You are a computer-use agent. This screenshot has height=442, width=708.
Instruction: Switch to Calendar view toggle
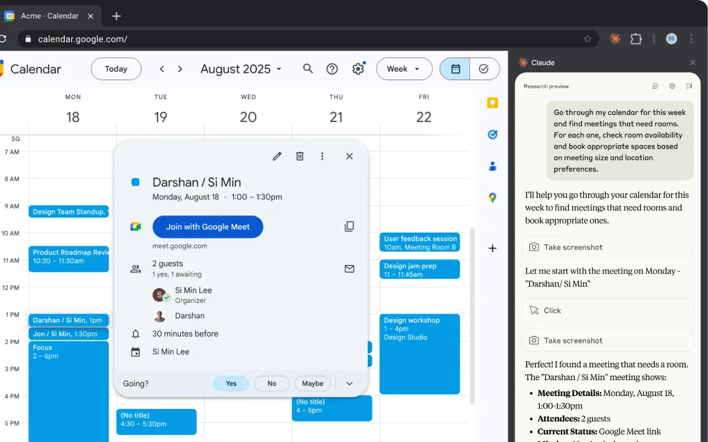pyautogui.click(x=455, y=69)
